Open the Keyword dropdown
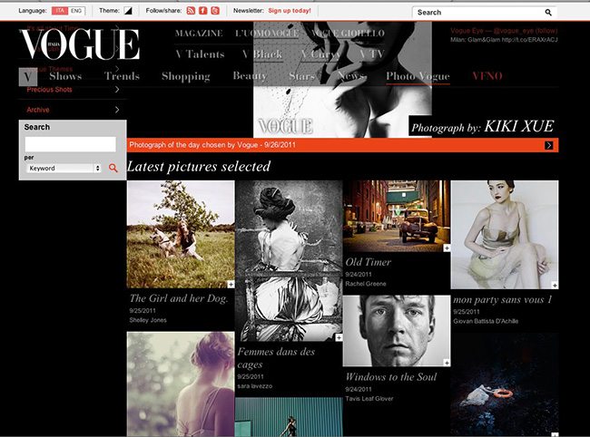This screenshot has width=590, height=437. pos(64,169)
